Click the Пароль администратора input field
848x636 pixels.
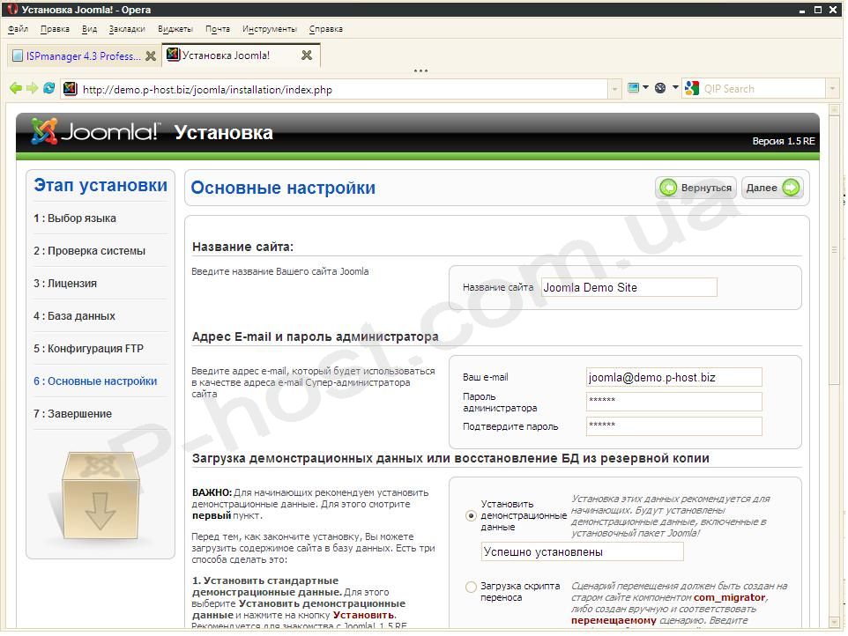[673, 402]
